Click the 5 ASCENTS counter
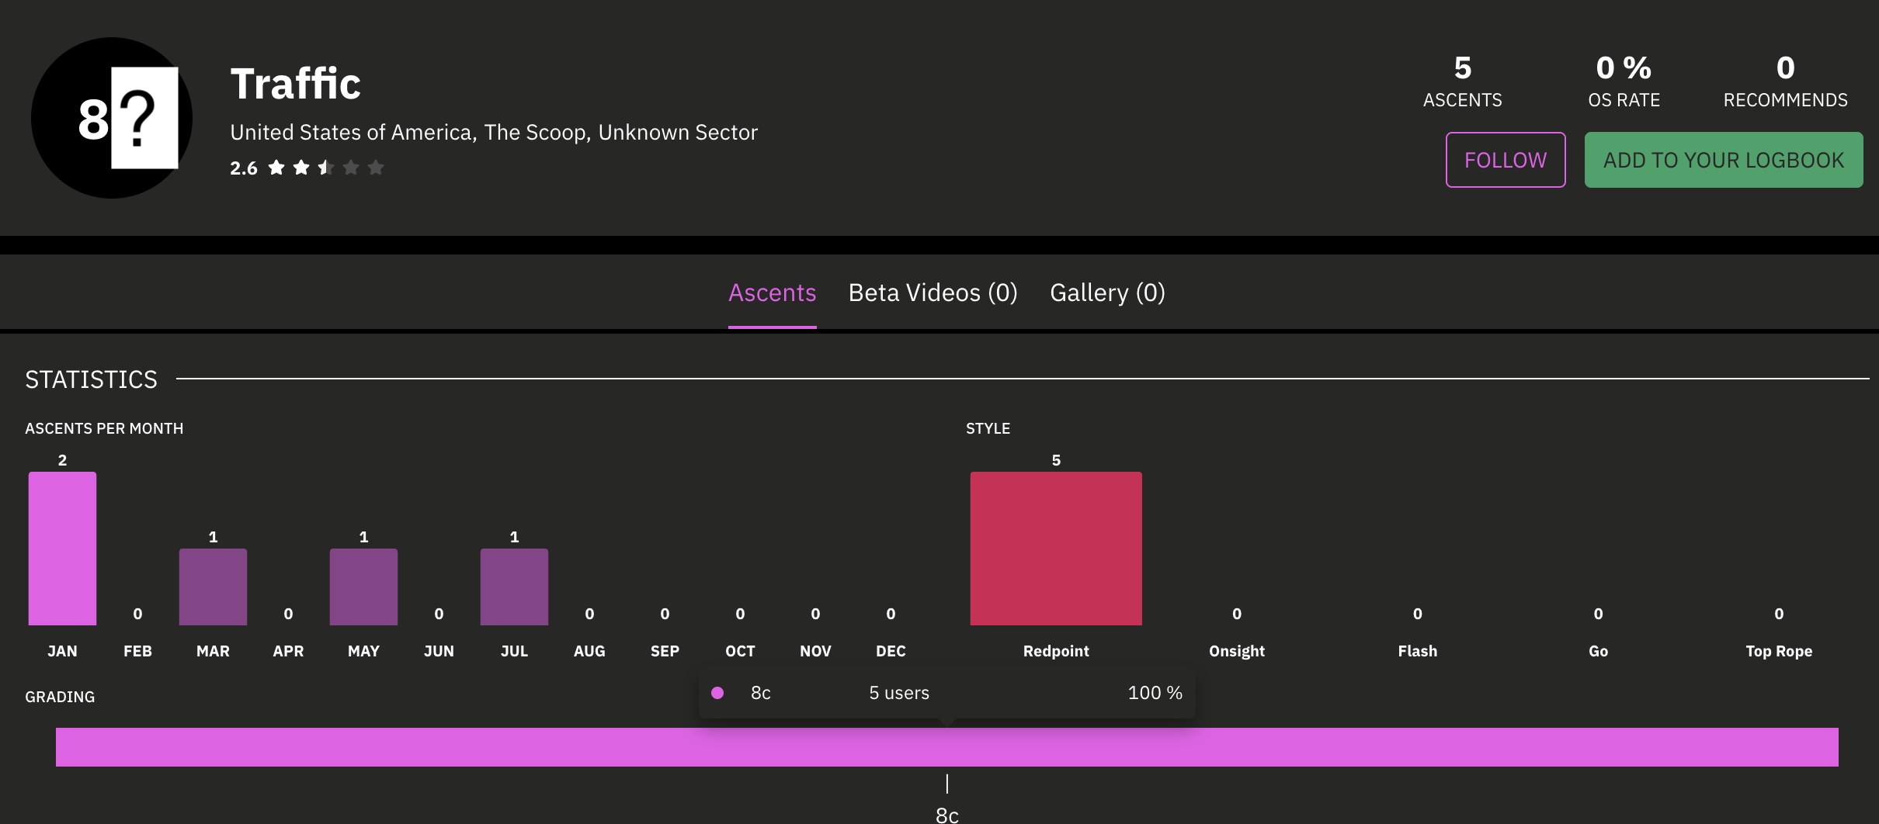The width and height of the screenshot is (1879, 824). point(1462,81)
